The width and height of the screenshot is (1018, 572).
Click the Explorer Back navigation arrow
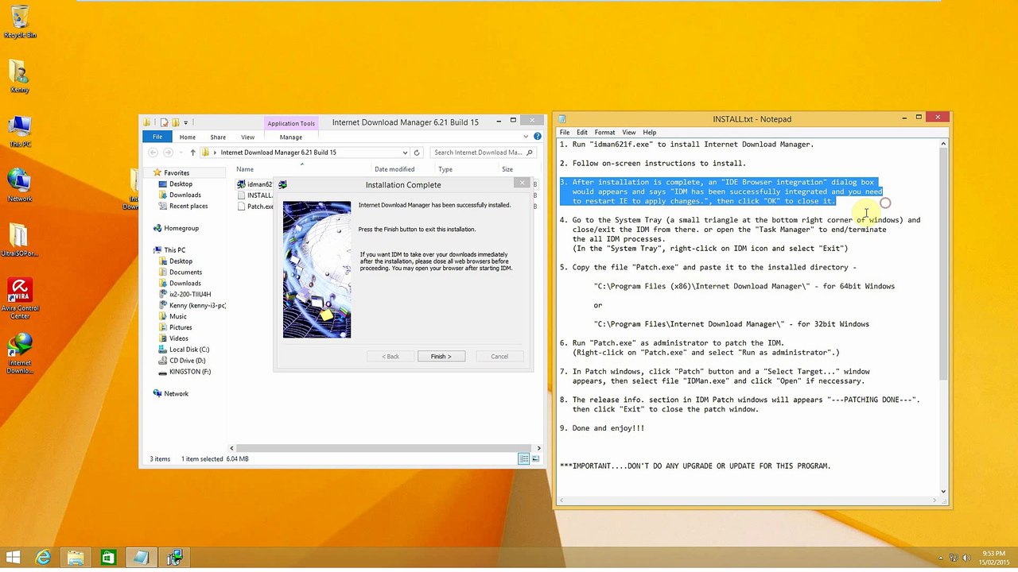152,153
